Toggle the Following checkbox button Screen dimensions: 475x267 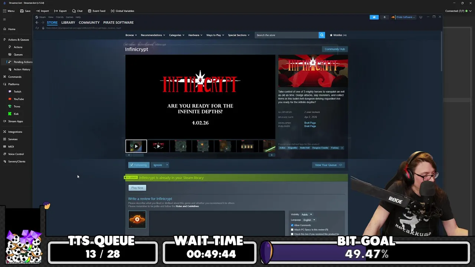pyautogui.click(x=139, y=165)
